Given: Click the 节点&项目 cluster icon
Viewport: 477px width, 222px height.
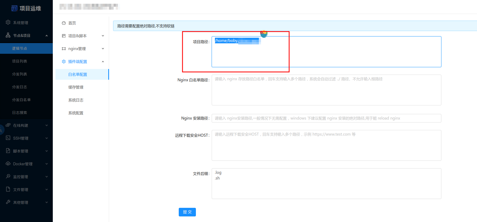Looking at the screenshot, I should click(x=8, y=35).
